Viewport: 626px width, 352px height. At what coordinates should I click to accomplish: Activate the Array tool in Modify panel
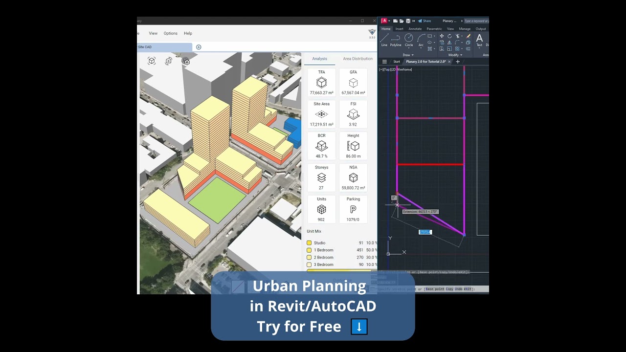[457, 49]
